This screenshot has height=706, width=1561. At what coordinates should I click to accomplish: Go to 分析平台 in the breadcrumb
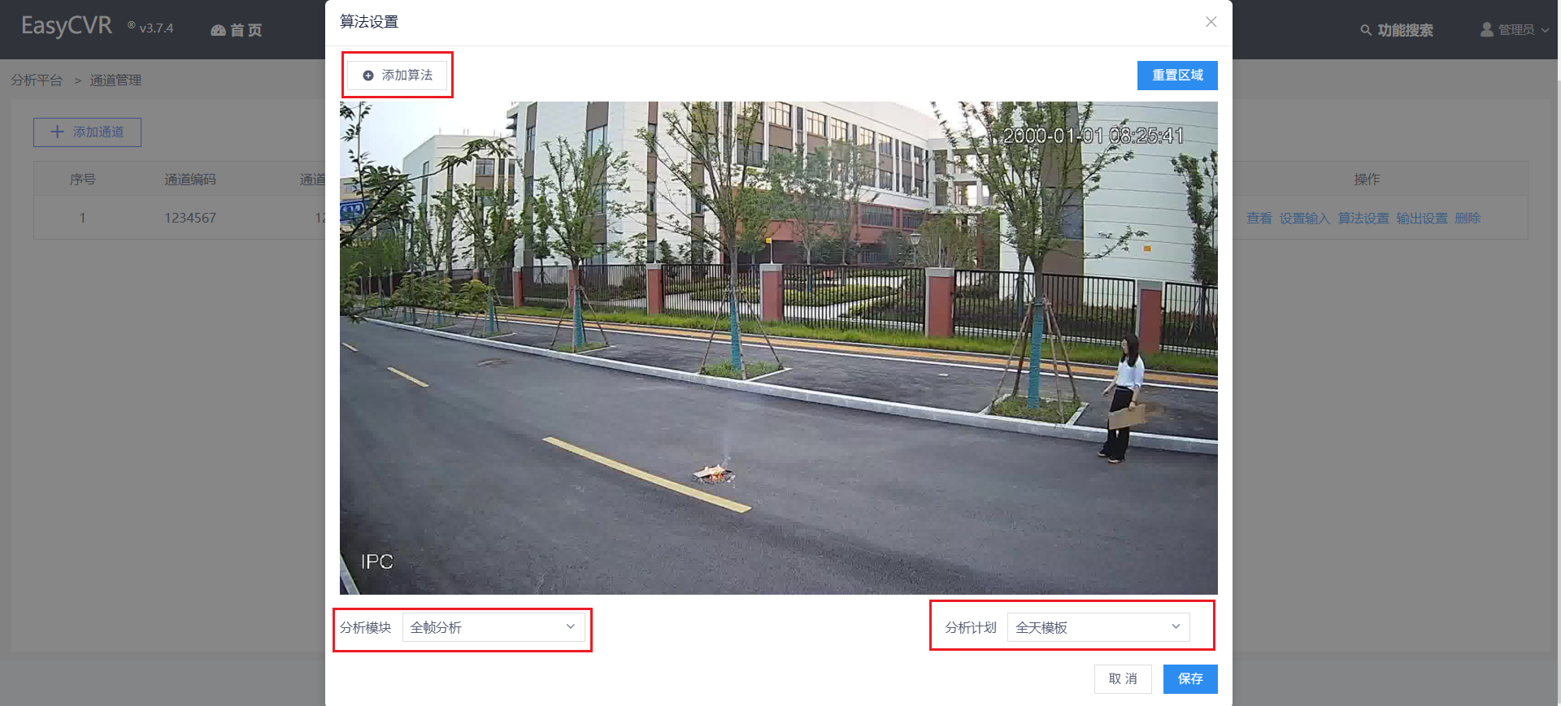(x=37, y=80)
